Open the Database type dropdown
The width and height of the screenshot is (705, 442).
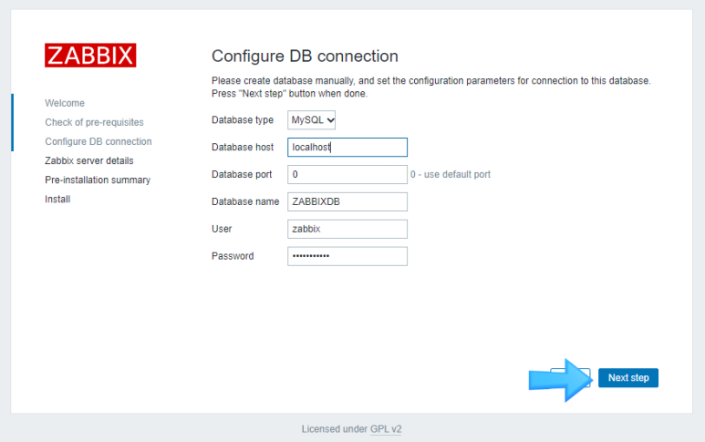(312, 120)
